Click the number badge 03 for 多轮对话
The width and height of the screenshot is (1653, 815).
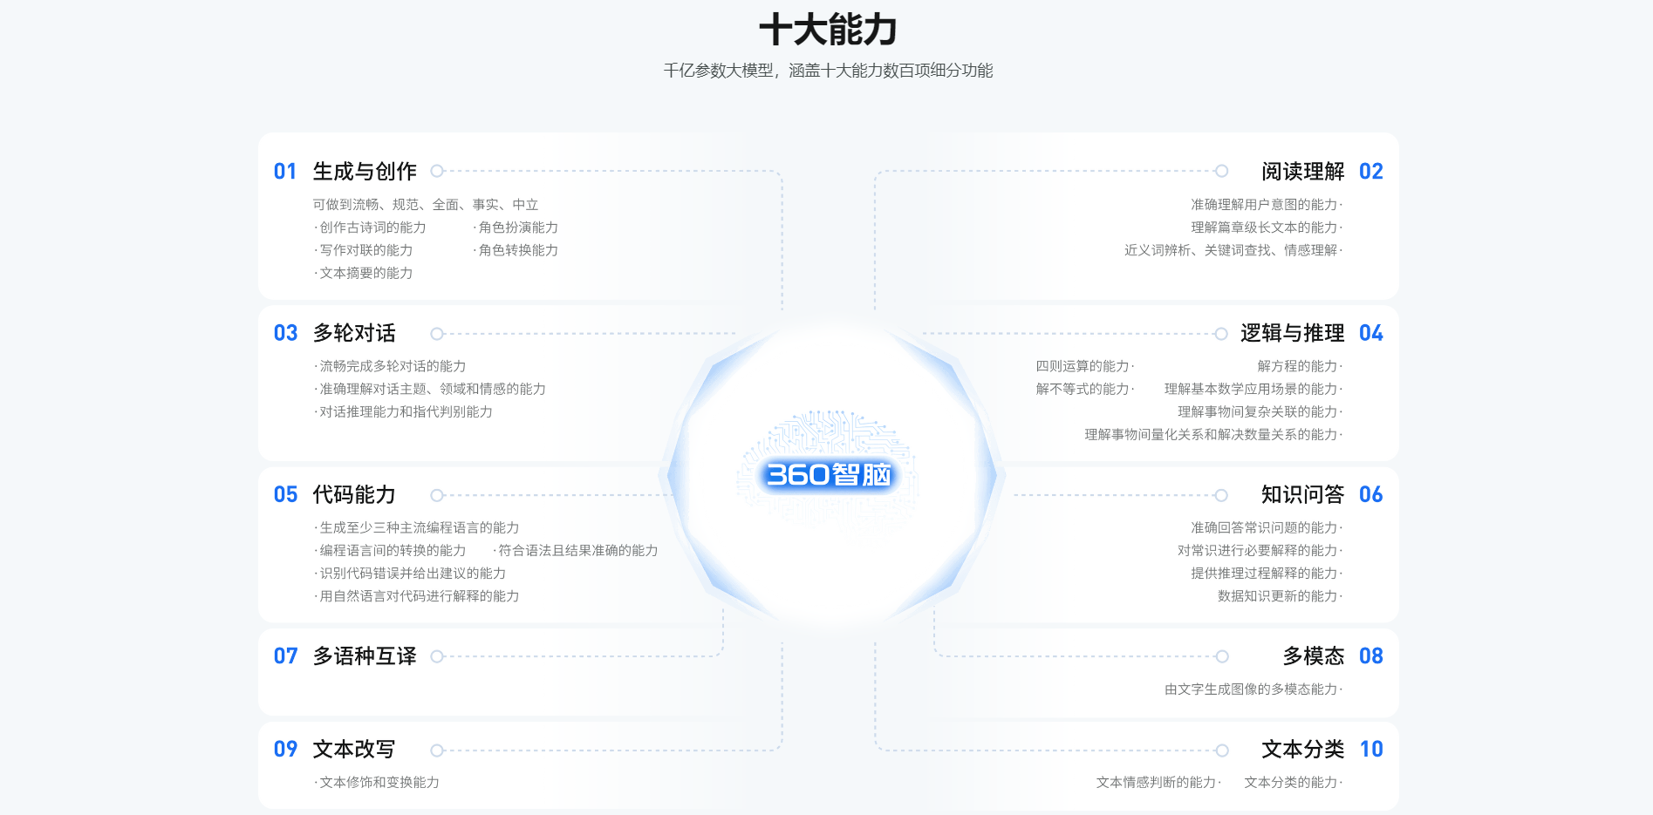pos(285,333)
